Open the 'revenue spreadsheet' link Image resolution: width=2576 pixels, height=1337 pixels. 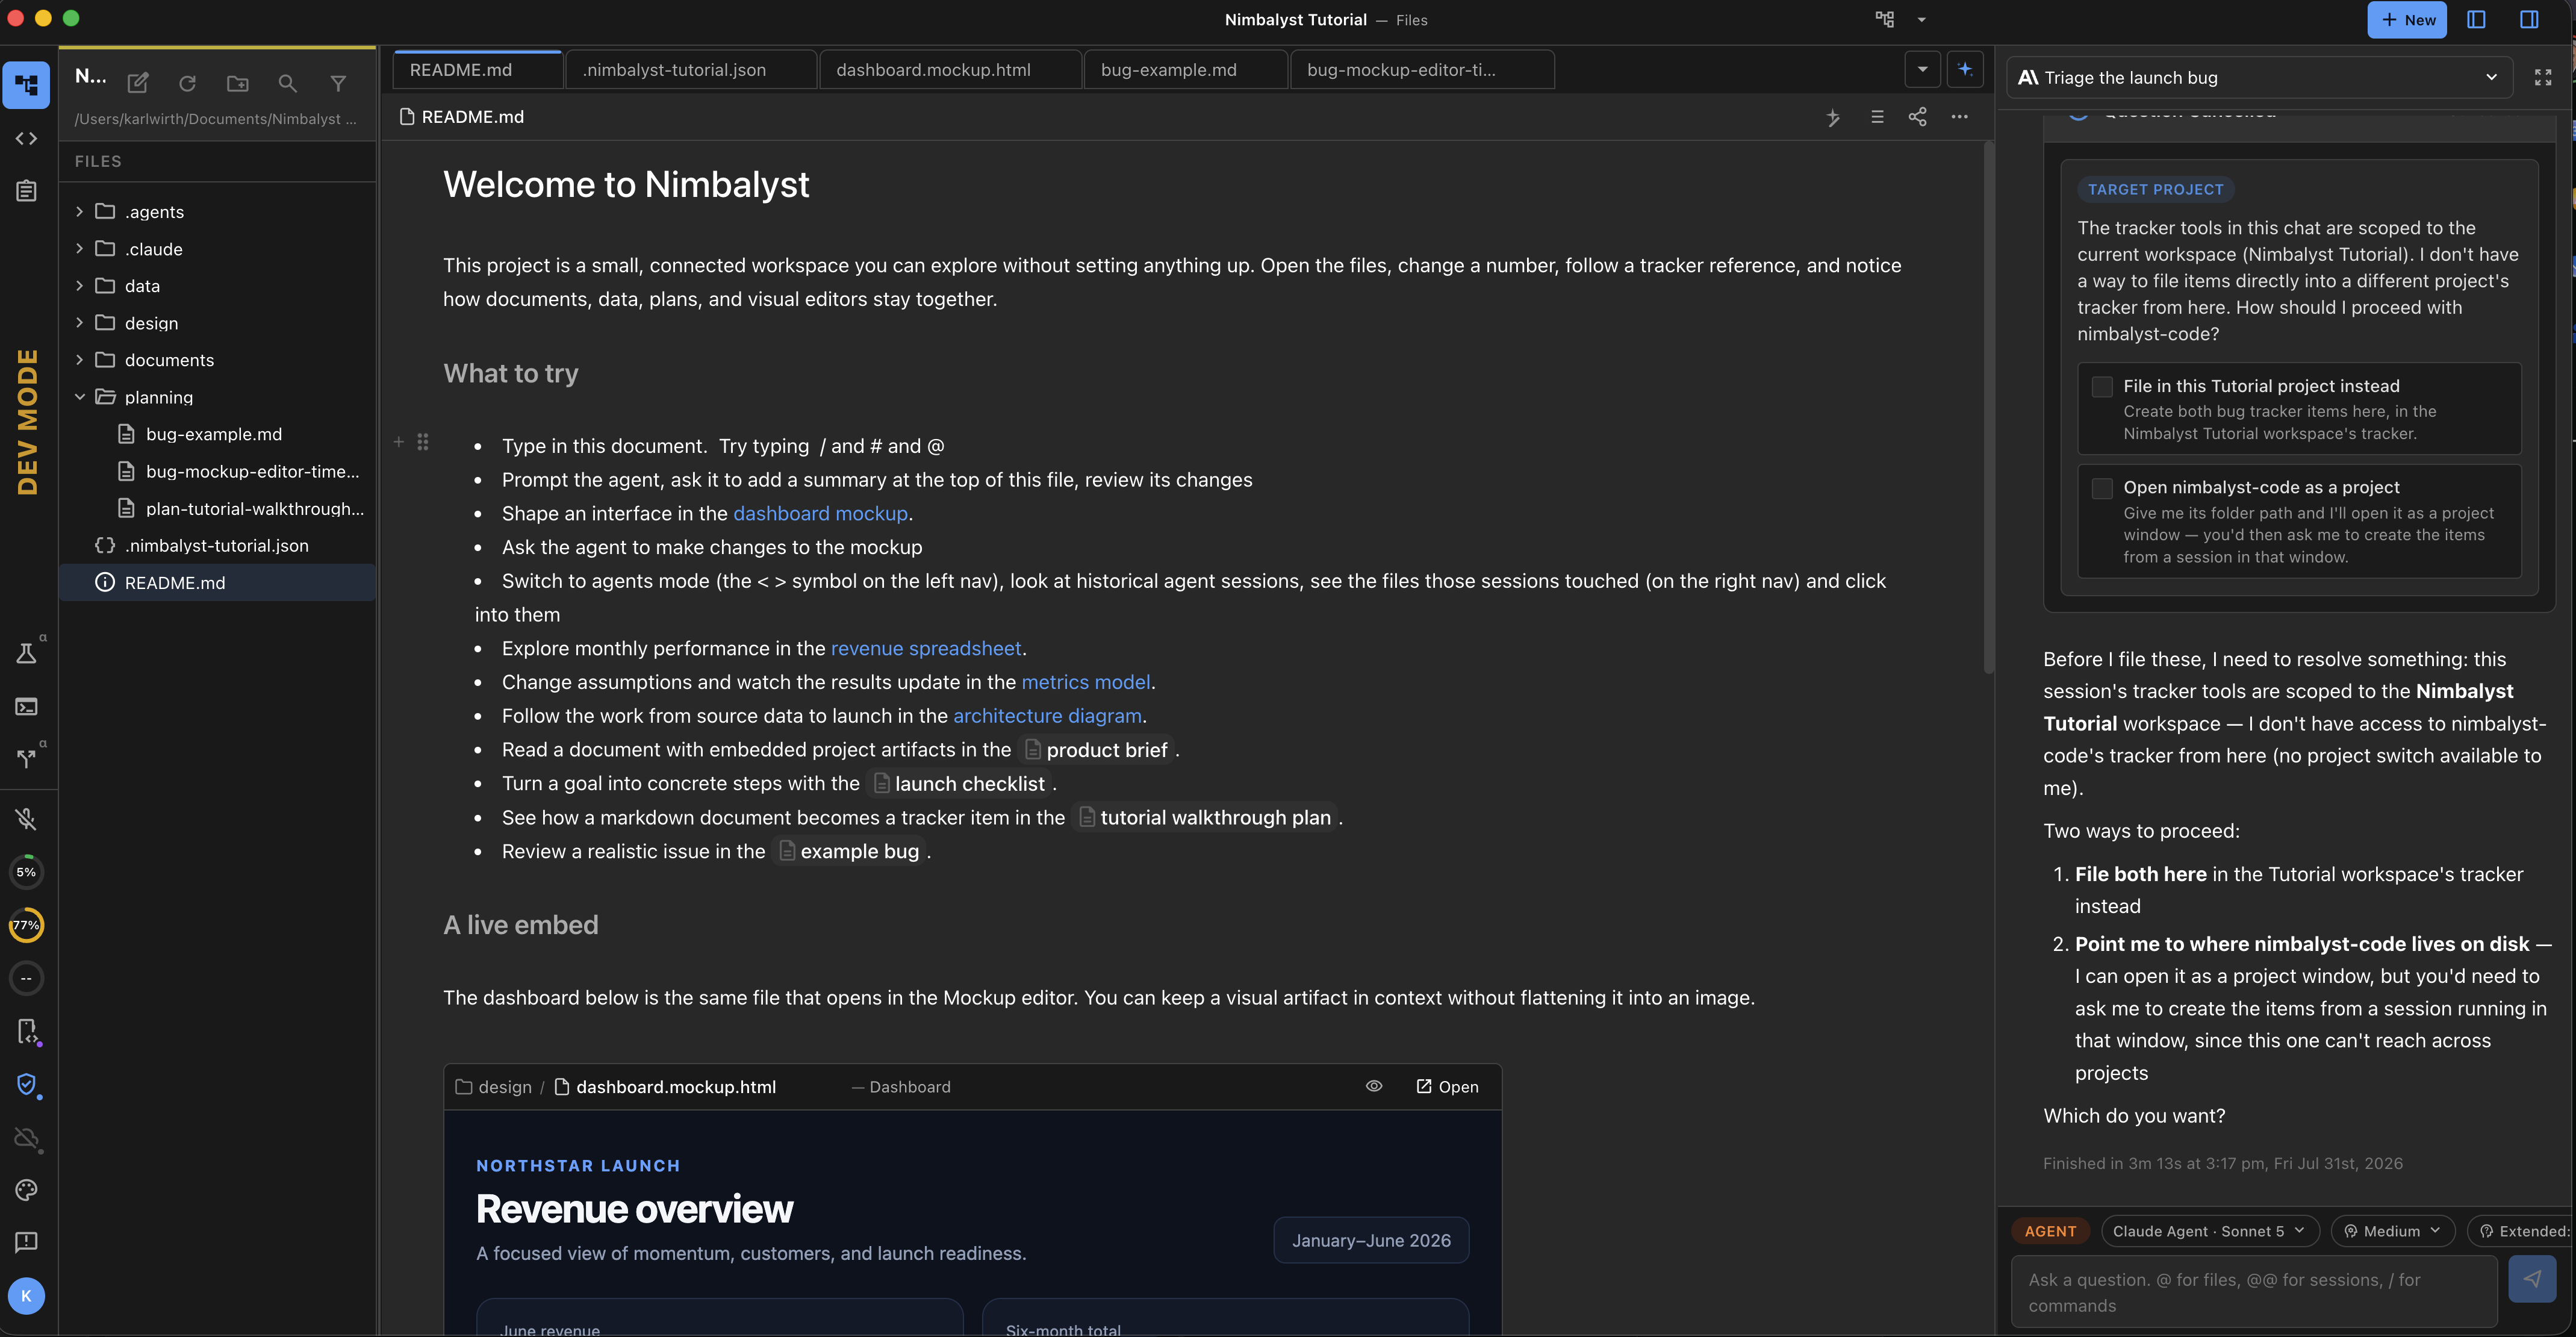coord(926,649)
